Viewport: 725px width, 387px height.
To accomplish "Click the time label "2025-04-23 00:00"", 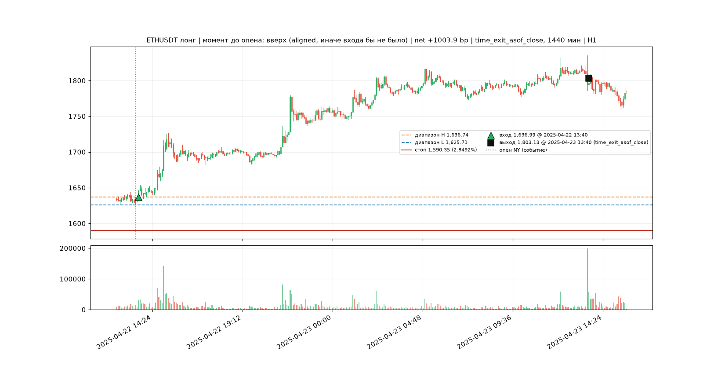I will click(304, 332).
